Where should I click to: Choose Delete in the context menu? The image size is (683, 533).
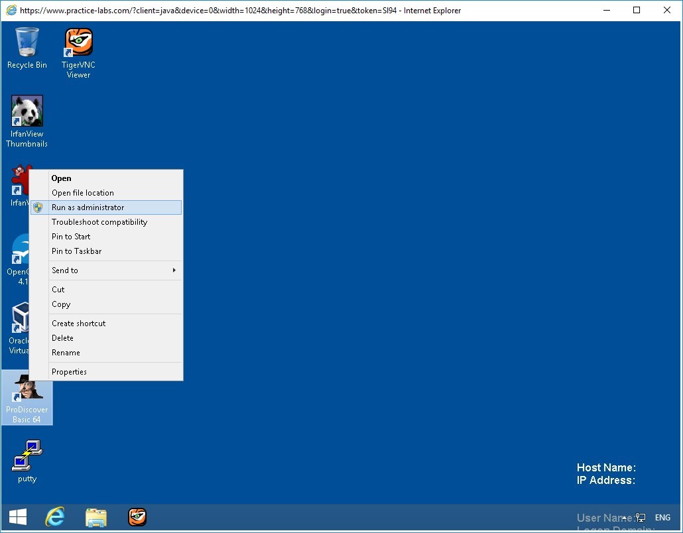click(x=106, y=338)
